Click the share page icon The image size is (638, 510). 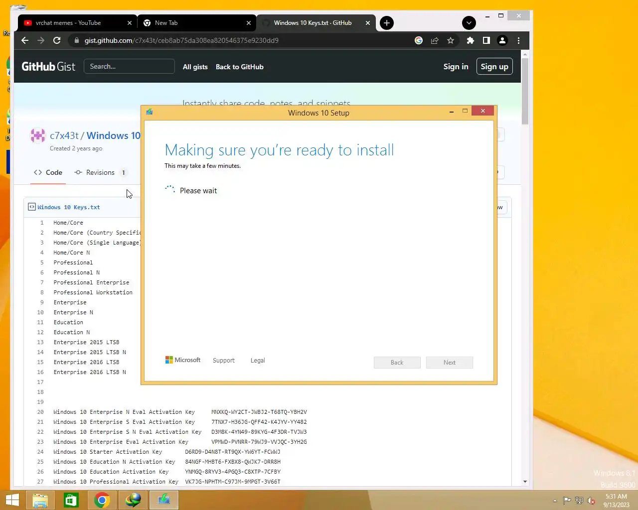435,40
